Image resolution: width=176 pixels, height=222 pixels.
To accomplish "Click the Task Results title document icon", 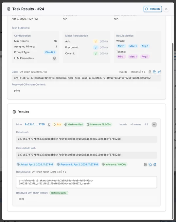I will tap(9, 9).
